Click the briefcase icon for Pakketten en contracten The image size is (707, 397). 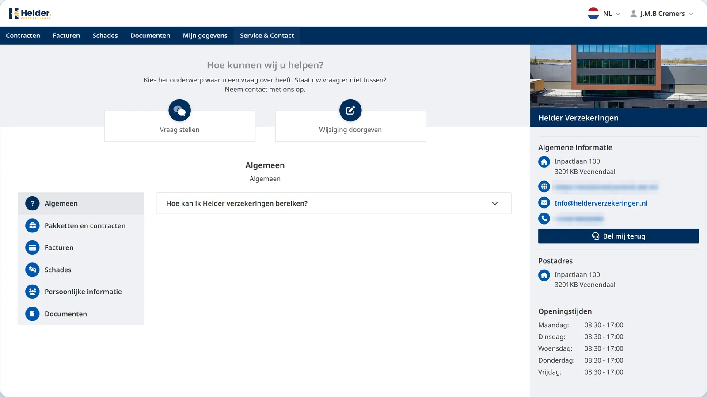point(32,225)
